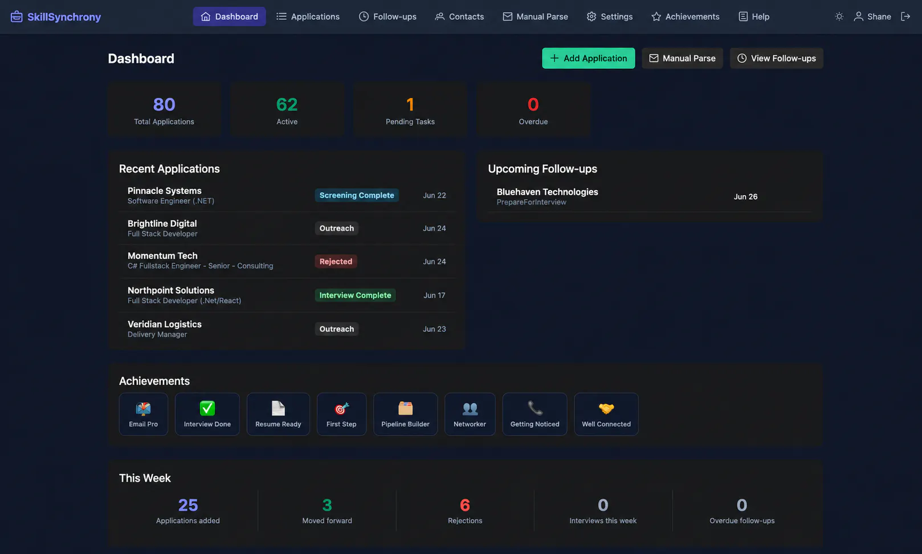Viewport: 922px width, 554px height.
Task: Click the Rejected status badge
Action: (336, 261)
